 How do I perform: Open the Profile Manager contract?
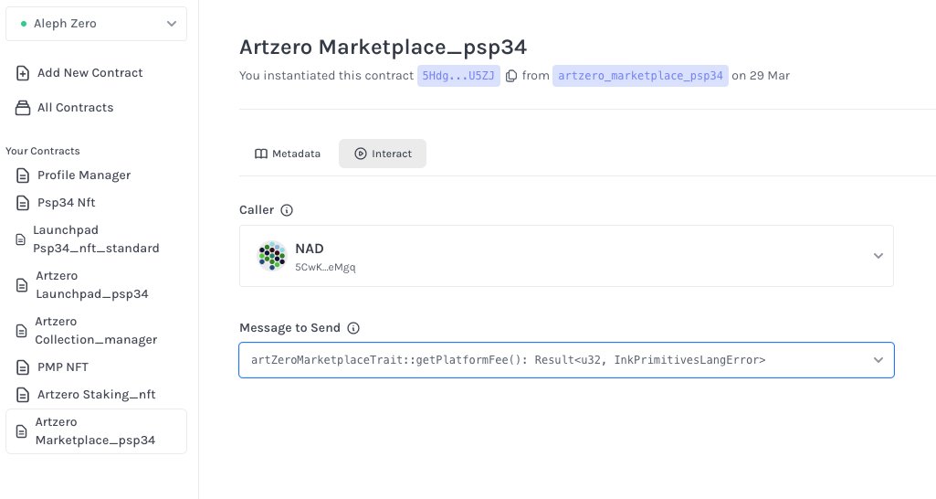coord(84,175)
